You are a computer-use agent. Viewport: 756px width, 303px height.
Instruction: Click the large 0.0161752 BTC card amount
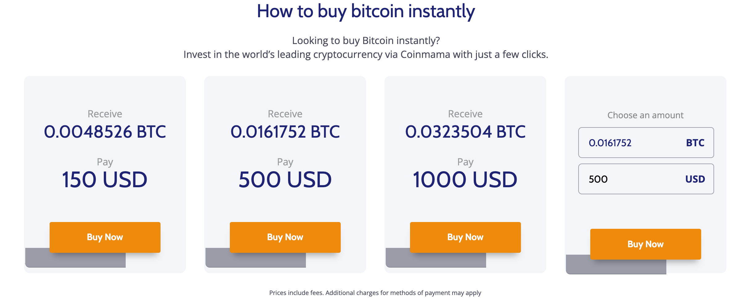coord(285,132)
